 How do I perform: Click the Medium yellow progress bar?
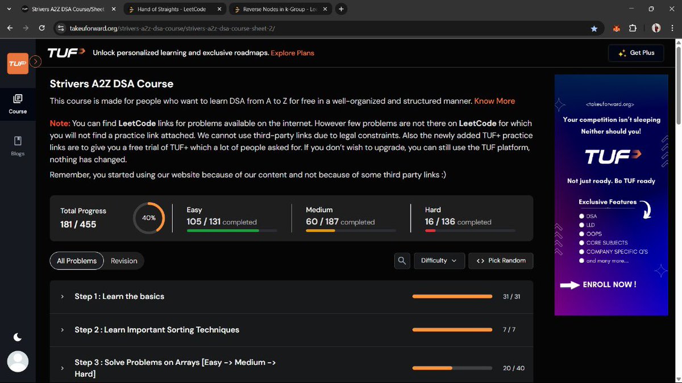pos(351,230)
